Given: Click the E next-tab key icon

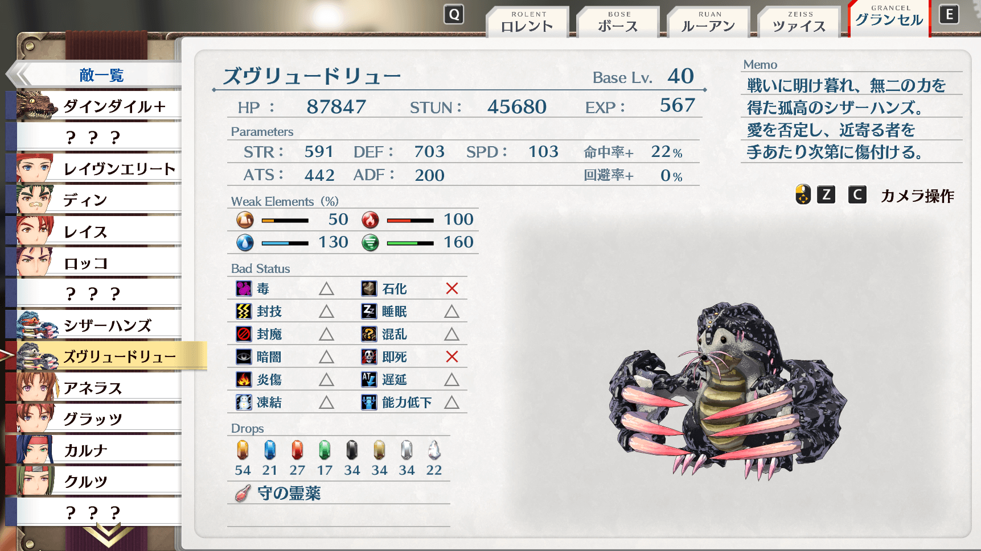Looking at the screenshot, I should click(949, 14).
